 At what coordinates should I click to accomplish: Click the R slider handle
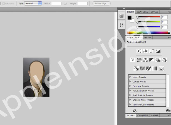coord(138,18)
